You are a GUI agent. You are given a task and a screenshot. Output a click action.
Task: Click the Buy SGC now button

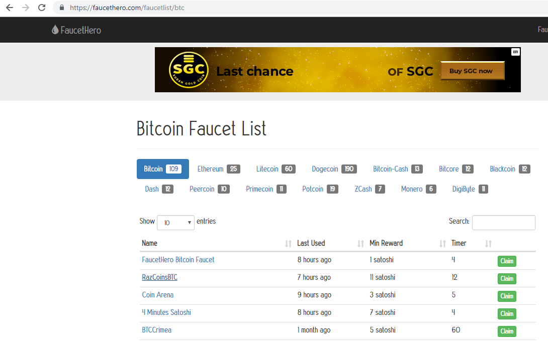click(x=472, y=71)
